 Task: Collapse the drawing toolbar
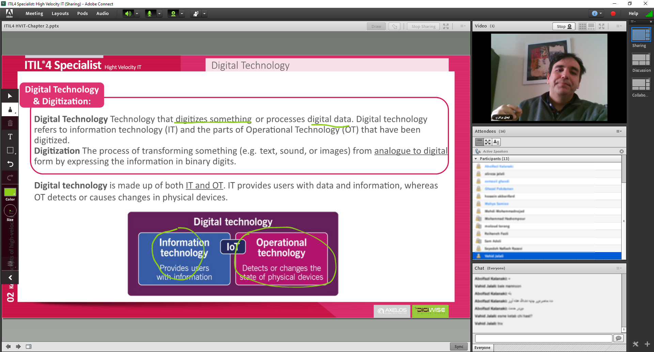tap(10, 278)
